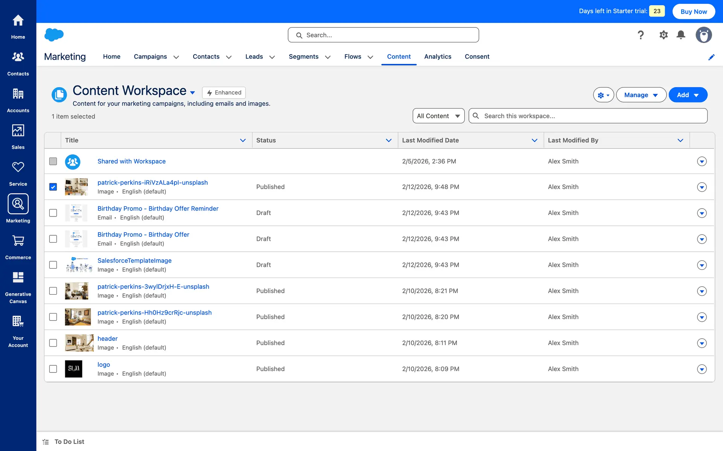This screenshot has height=451, width=723.
Task: Open the Manage dropdown menu
Action: click(641, 95)
